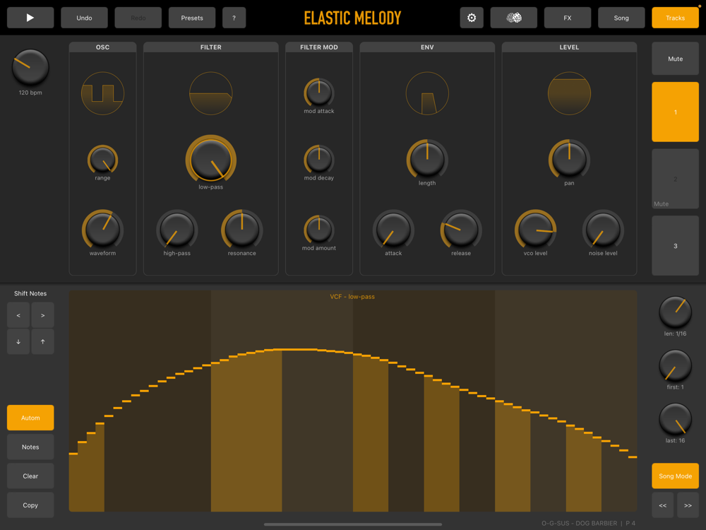Randomize pattern with the dice icon
Viewport: 706px width, 530px height.
[514, 18]
